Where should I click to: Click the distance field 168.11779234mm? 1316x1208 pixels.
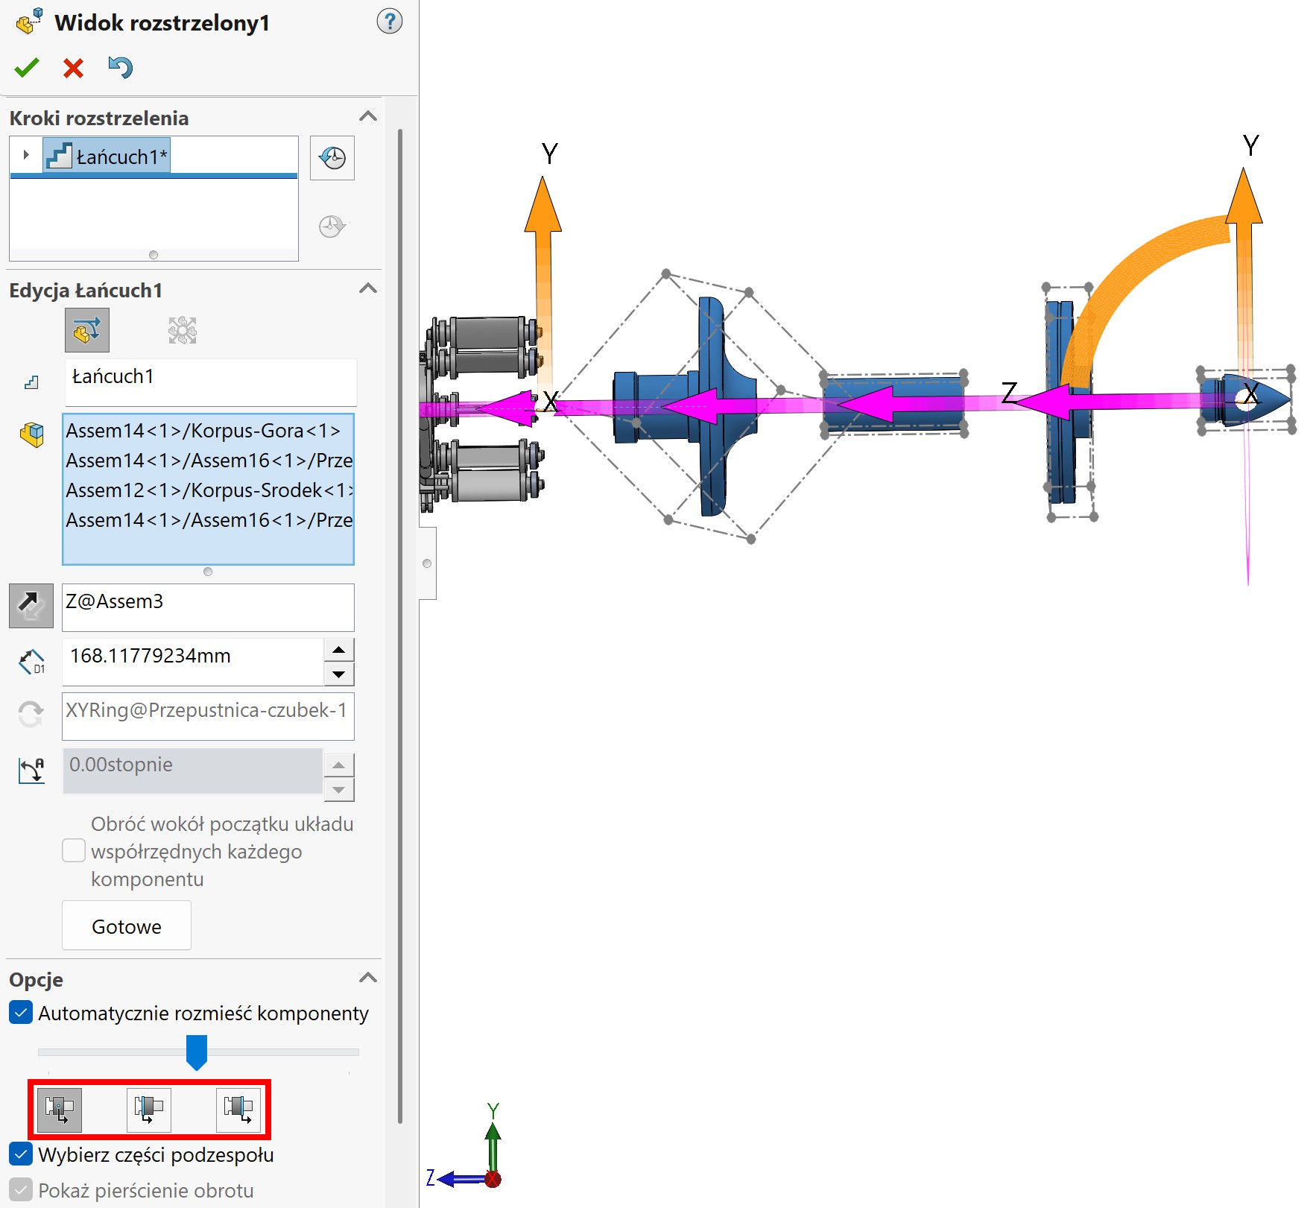point(192,657)
